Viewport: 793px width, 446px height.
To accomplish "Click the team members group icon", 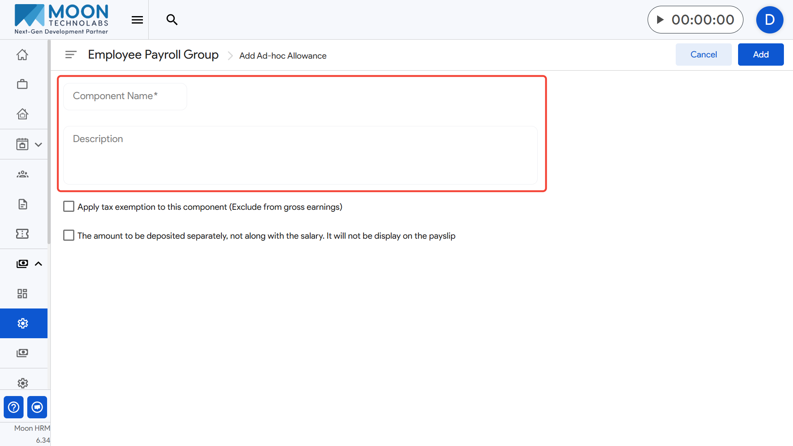I will click(22, 174).
